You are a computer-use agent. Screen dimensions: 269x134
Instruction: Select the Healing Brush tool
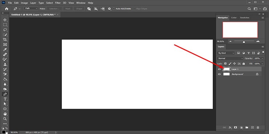coord(5,55)
